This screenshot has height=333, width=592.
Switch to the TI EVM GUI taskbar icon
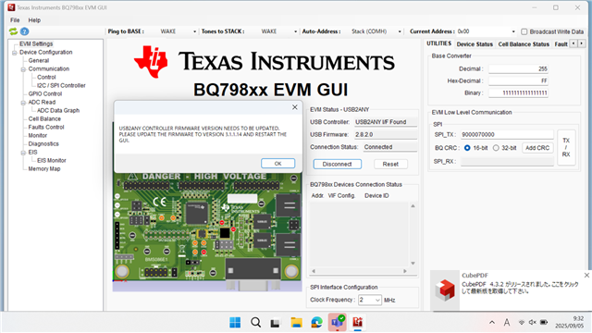358,323
